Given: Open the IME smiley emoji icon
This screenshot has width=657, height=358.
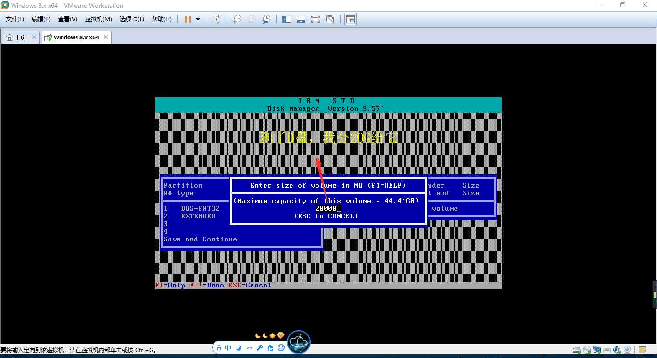Looking at the screenshot, I should (281, 348).
